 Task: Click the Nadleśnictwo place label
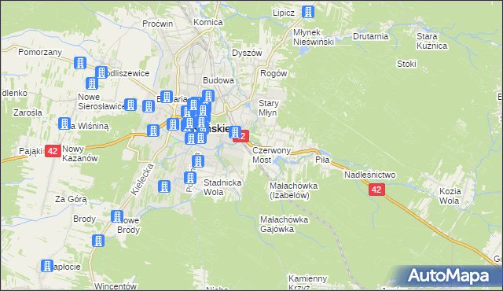(x=370, y=175)
